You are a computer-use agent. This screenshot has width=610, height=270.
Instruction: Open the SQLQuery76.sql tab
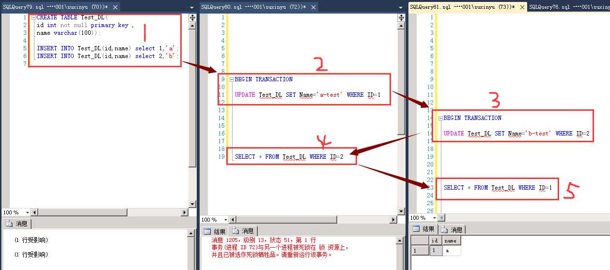[x=568, y=7]
